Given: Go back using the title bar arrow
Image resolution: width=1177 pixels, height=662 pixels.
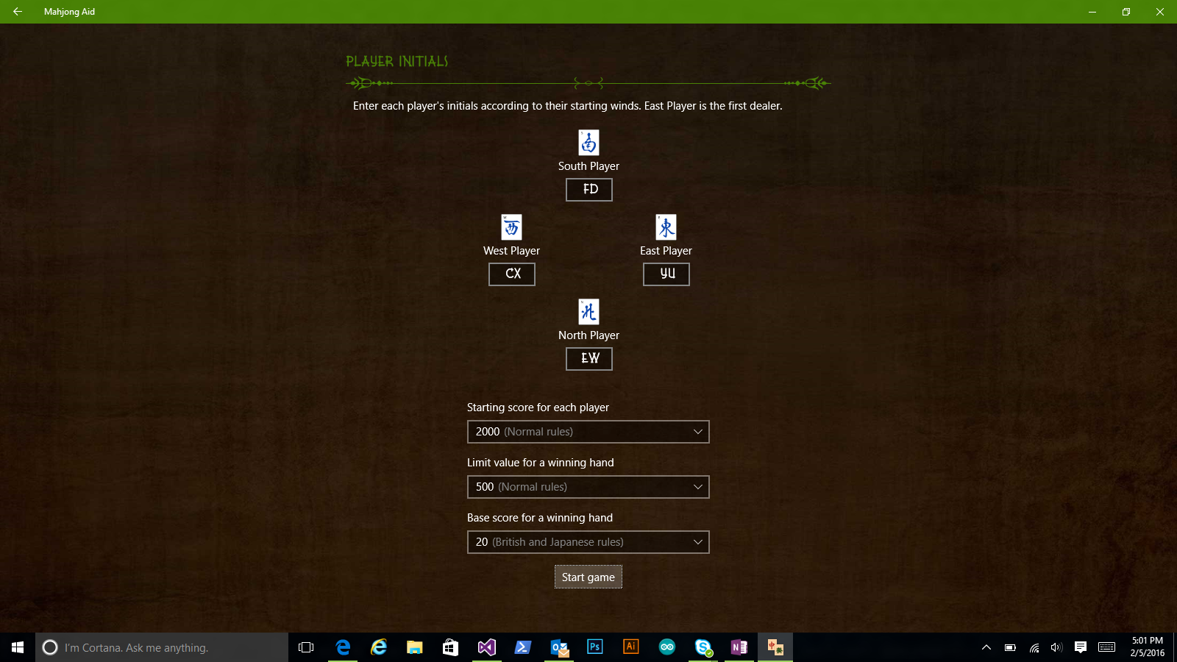Looking at the screenshot, I should pyautogui.click(x=18, y=12).
